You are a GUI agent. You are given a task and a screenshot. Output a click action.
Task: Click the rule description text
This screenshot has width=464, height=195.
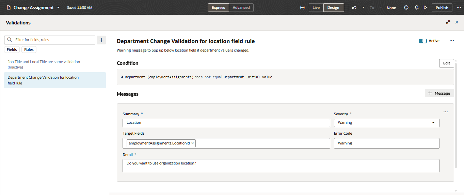pos(183,50)
